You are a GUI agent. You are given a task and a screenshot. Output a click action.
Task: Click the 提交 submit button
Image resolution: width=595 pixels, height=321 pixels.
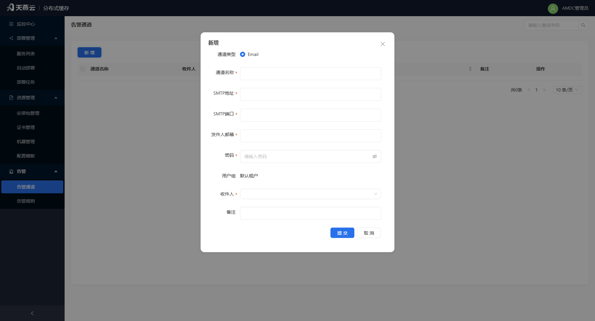tap(342, 233)
